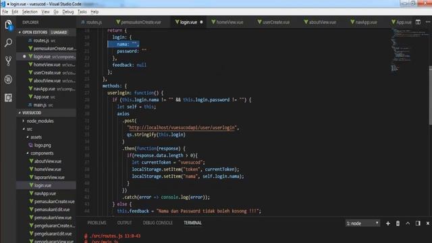Open laporanView.vue in file tree

pos(49,178)
